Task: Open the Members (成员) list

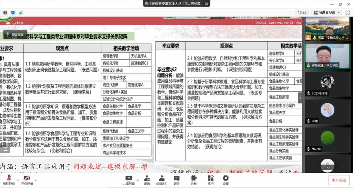Action: [x=161, y=180]
